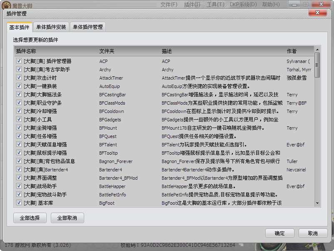Cancel the dialog with the 取消 button

(x=312, y=233)
